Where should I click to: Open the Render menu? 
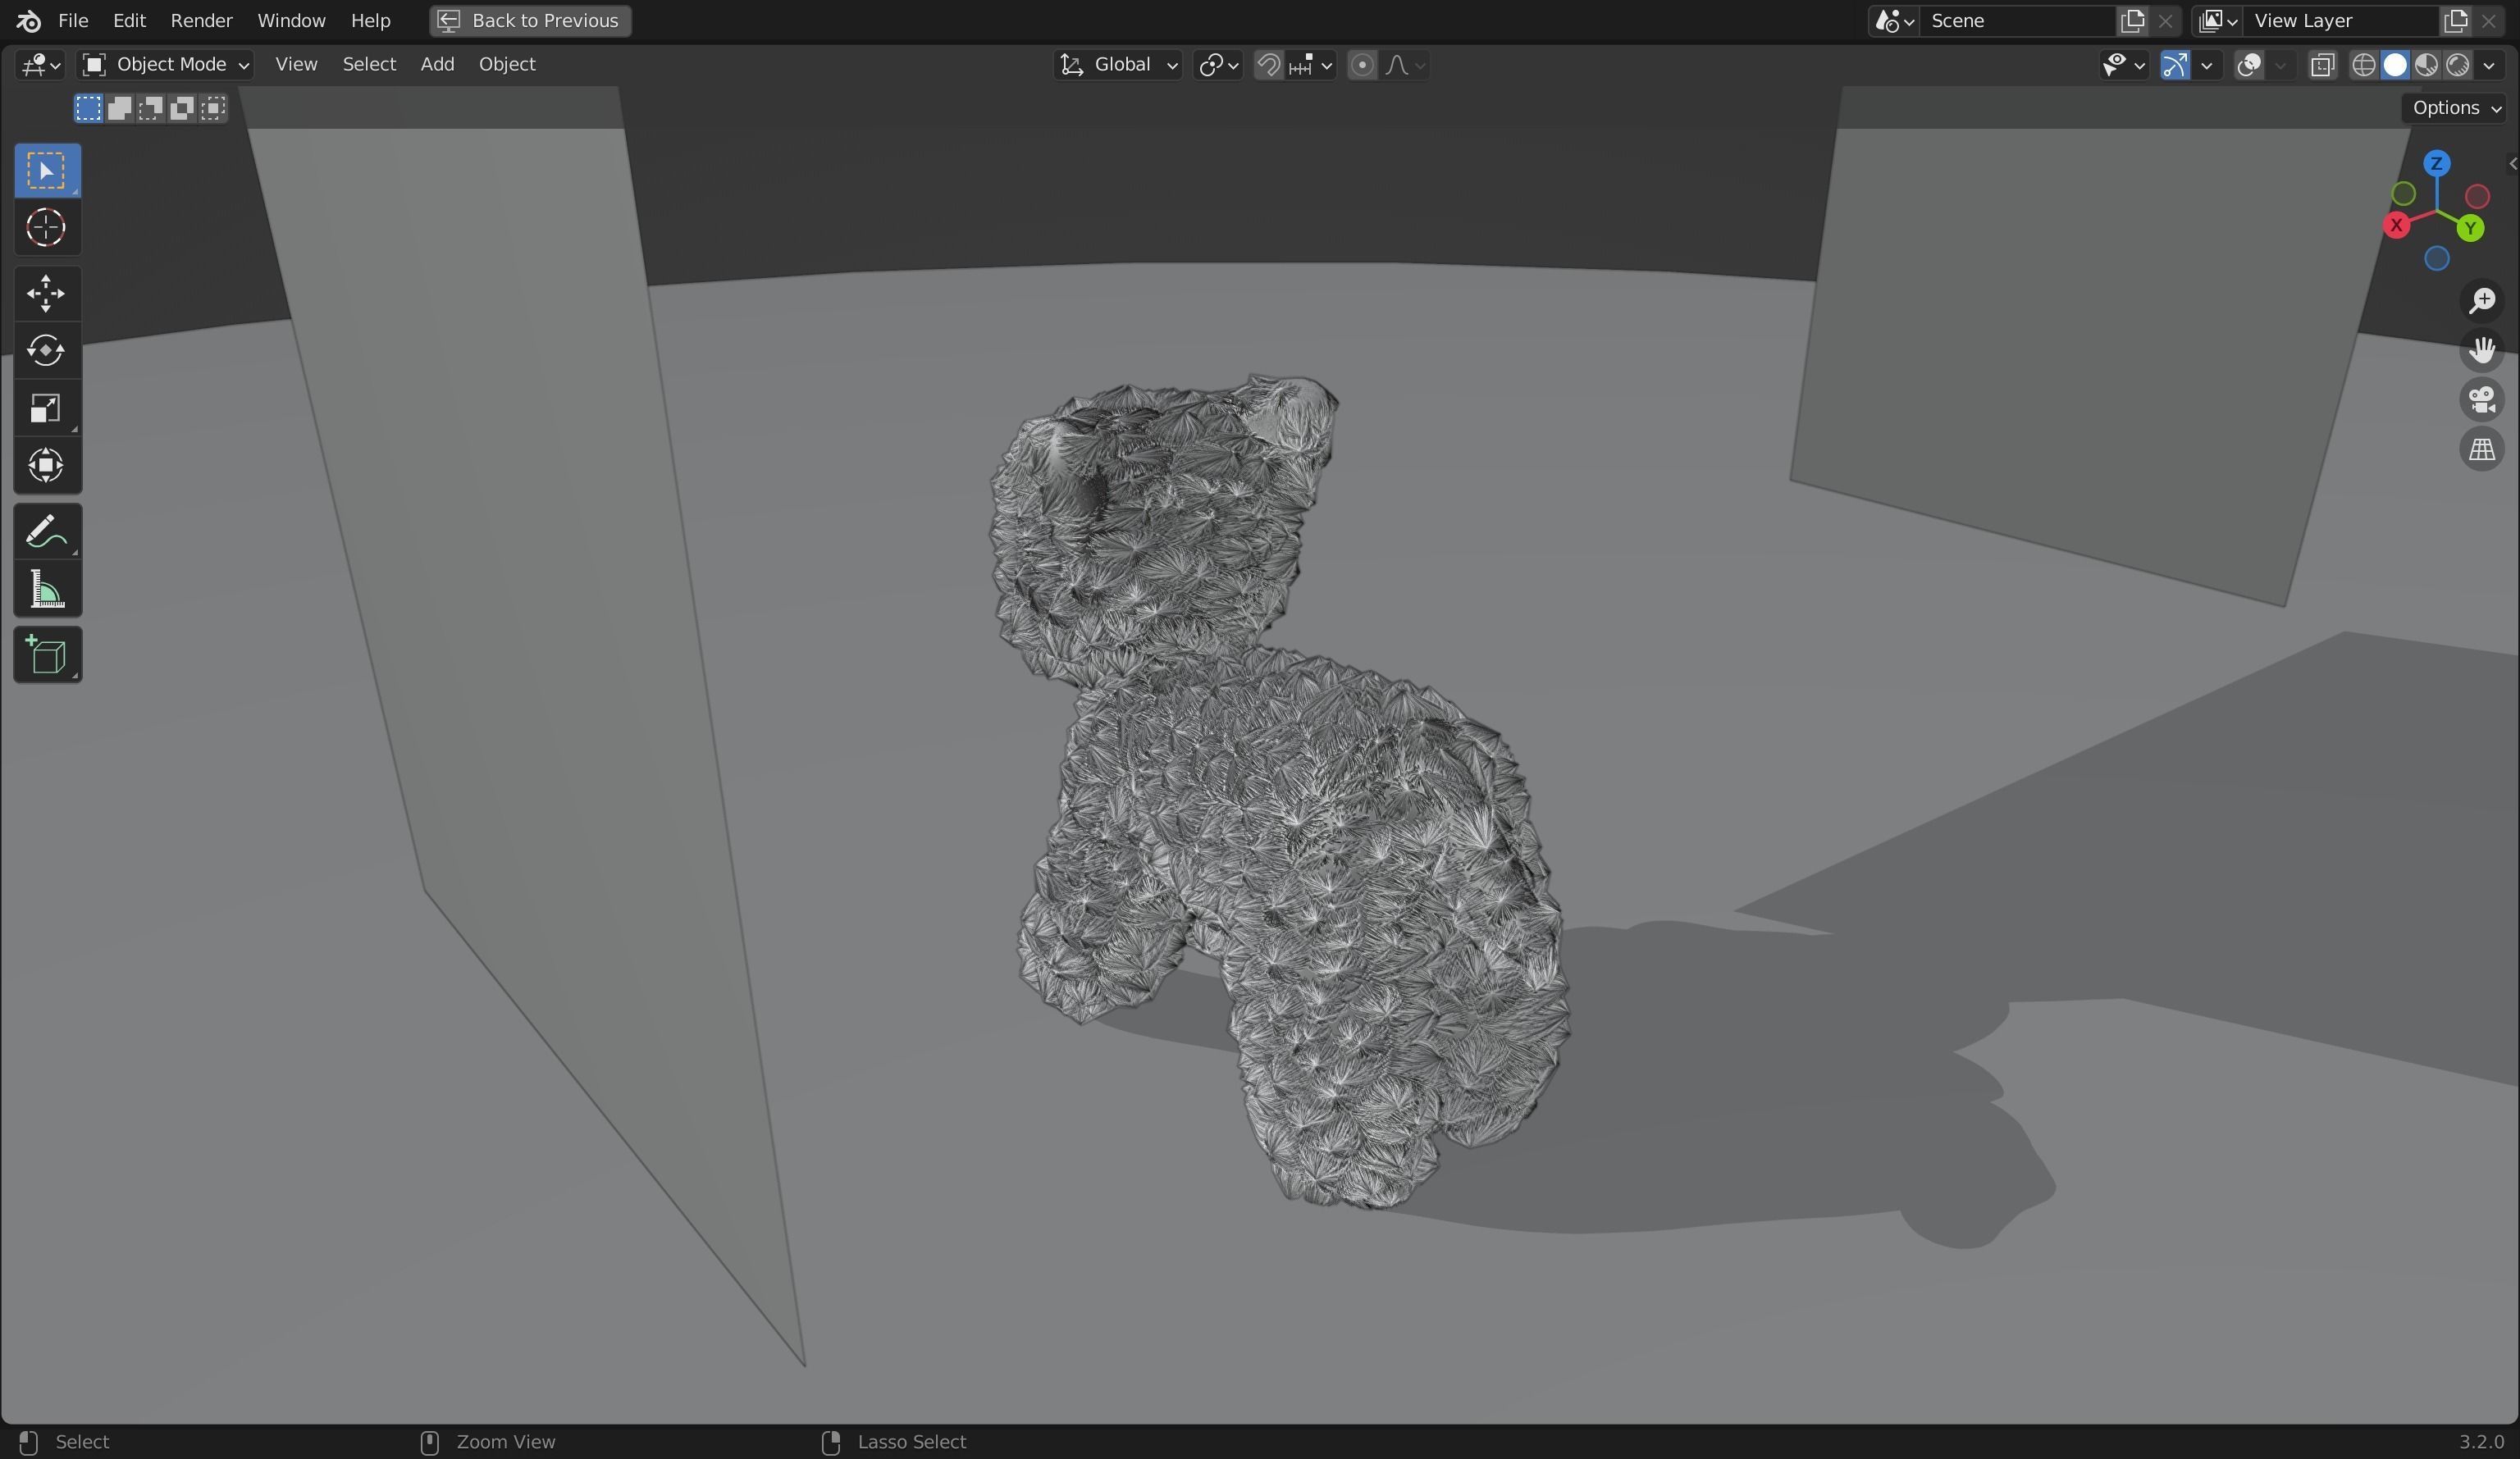click(x=201, y=20)
